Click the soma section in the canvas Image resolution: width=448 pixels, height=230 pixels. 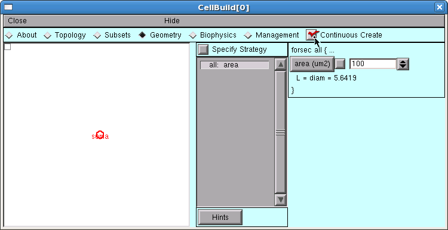(x=100, y=135)
